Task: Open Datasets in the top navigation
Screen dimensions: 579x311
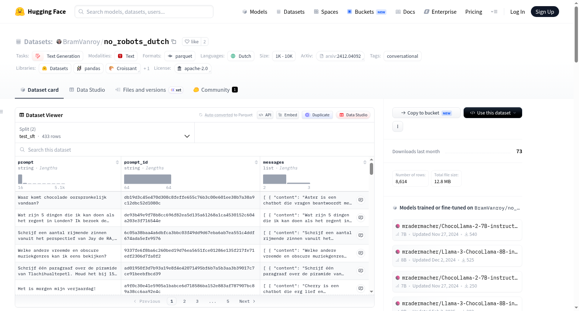Action: (290, 12)
